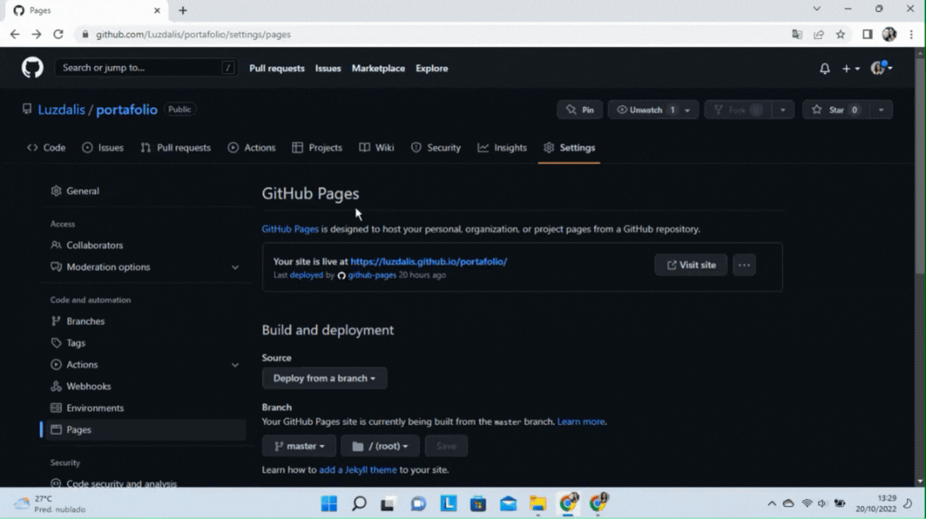Pin the repository
Viewport: 926px width, 521px height.
pos(580,110)
